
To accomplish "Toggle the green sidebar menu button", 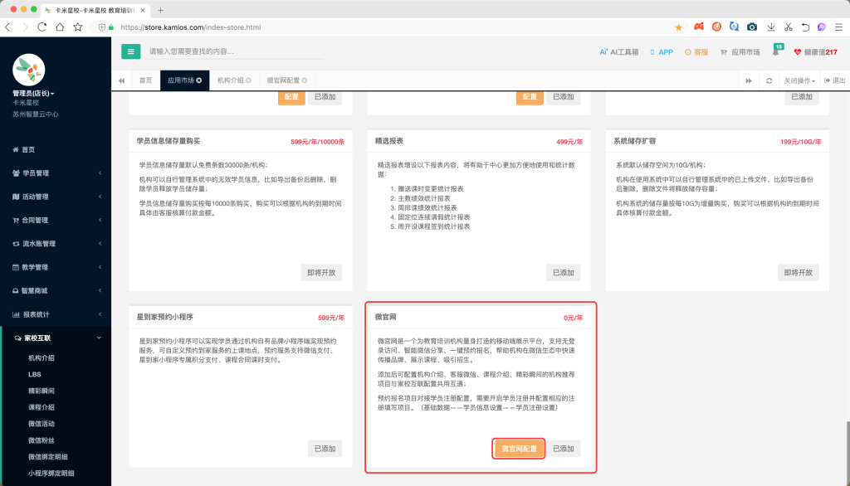I will pyautogui.click(x=130, y=51).
